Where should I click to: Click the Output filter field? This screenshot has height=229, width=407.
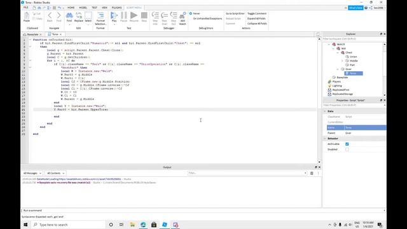coord(247,173)
